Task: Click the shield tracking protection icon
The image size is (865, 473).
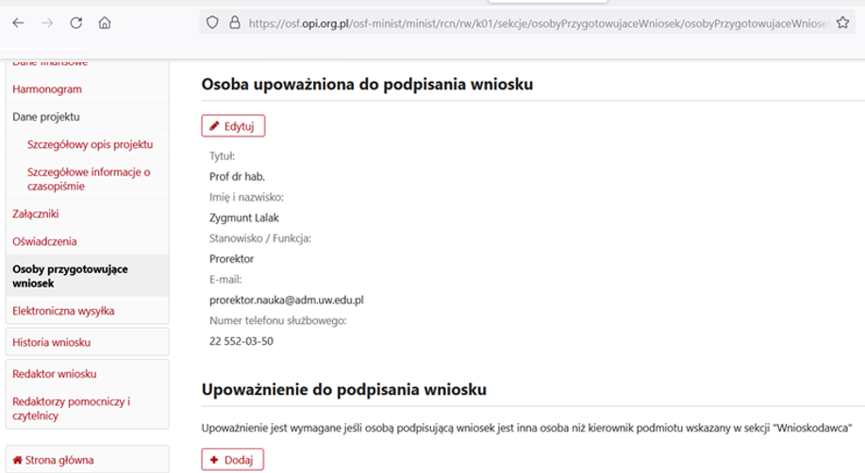Action: pyautogui.click(x=212, y=23)
